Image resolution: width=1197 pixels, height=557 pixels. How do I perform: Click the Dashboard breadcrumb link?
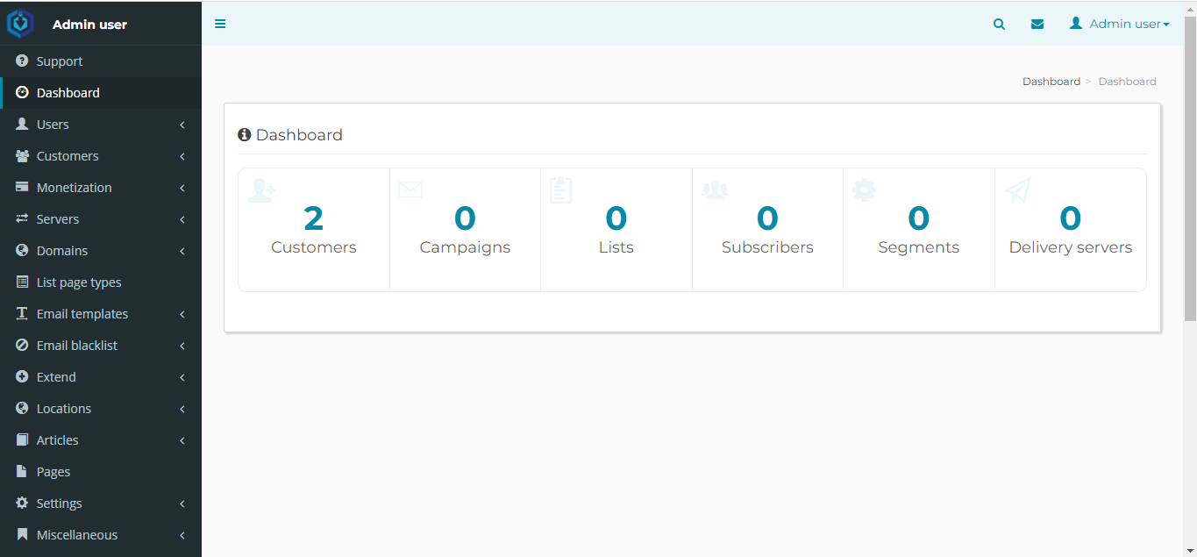click(1051, 81)
